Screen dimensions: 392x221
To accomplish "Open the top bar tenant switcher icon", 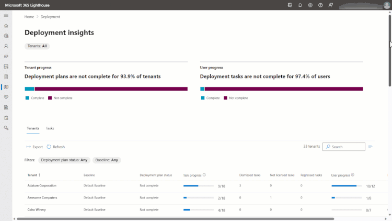I will [290, 5].
